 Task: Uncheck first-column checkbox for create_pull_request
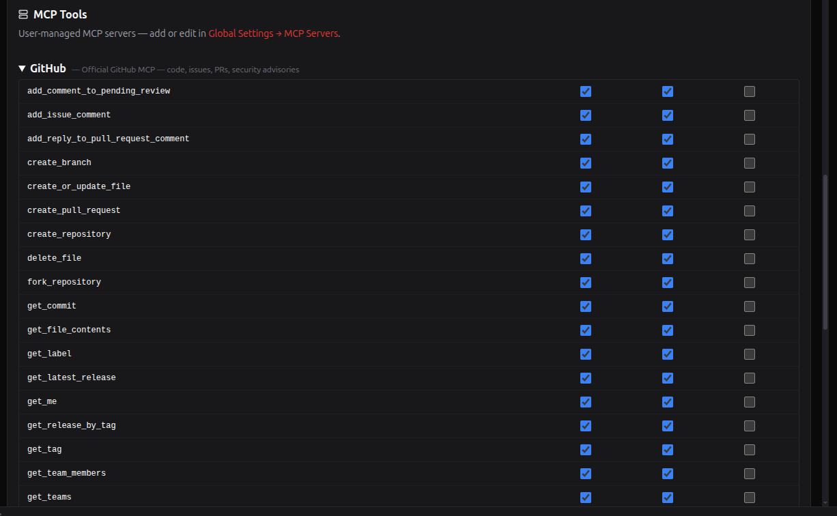point(586,211)
